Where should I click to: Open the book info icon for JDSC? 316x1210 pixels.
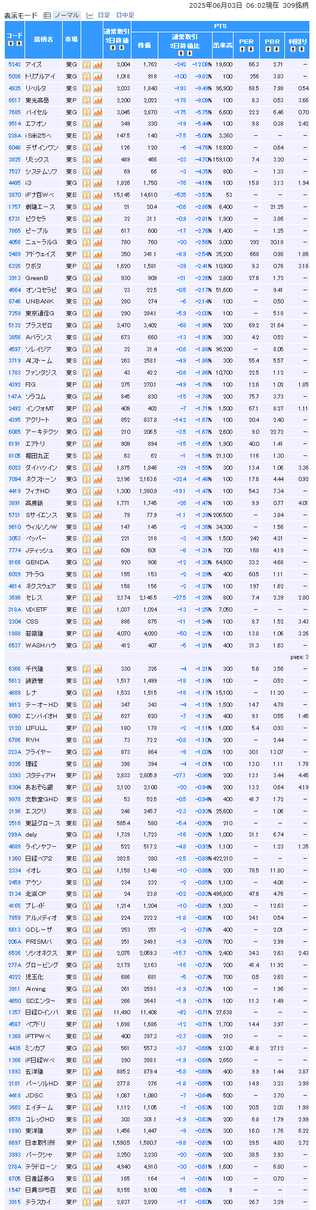pos(86,1095)
